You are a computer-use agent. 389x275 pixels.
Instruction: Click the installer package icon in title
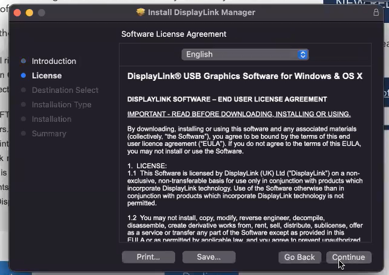point(141,12)
